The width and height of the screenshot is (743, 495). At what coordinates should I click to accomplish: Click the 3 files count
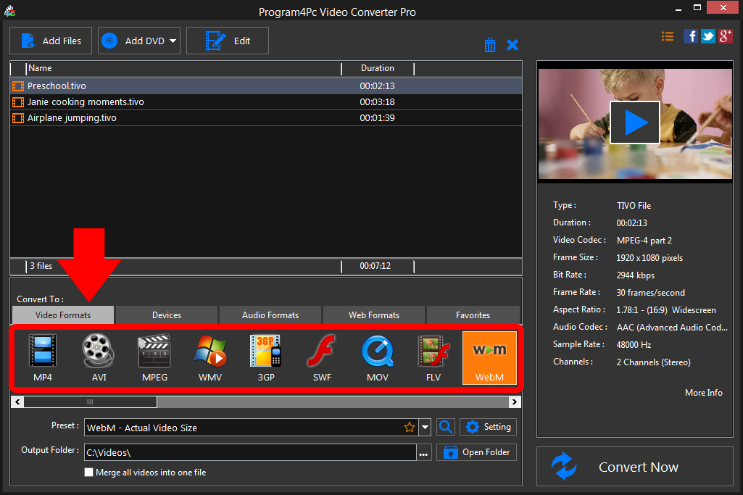tap(41, 266)
